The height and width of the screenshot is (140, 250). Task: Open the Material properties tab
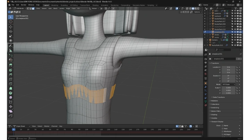coord(206,105)
